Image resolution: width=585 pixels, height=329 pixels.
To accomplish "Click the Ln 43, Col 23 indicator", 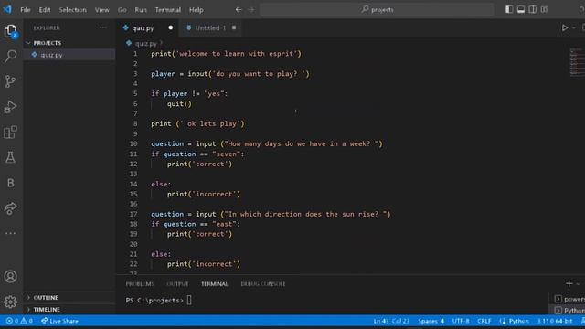I will pos(391,321).
